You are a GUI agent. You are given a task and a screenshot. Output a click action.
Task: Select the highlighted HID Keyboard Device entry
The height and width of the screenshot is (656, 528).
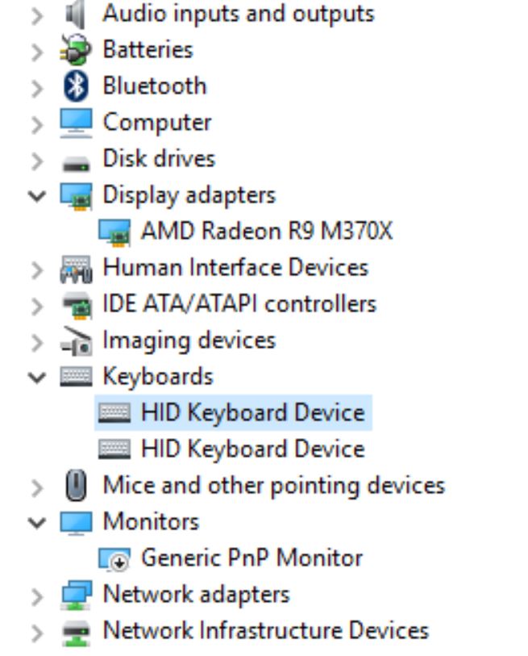click(x=252, y=413)
